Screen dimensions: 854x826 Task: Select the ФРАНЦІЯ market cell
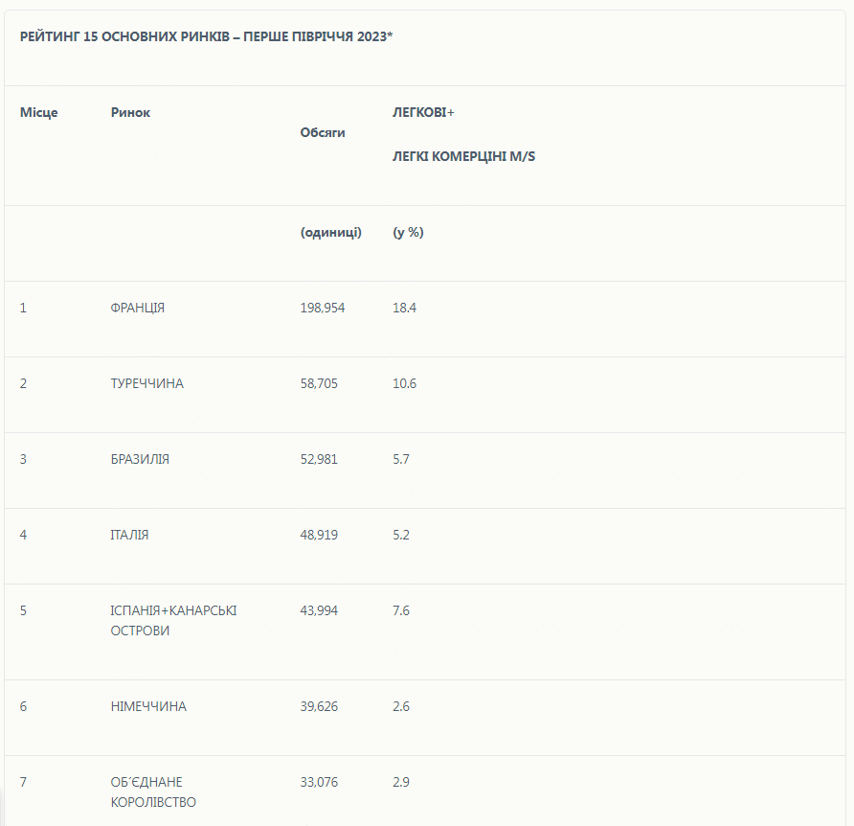(x=138, y=309)
